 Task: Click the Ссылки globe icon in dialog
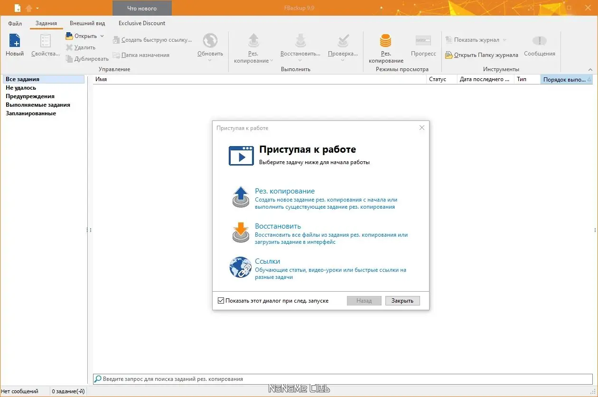pyautogui.click(x=241, y=268)
